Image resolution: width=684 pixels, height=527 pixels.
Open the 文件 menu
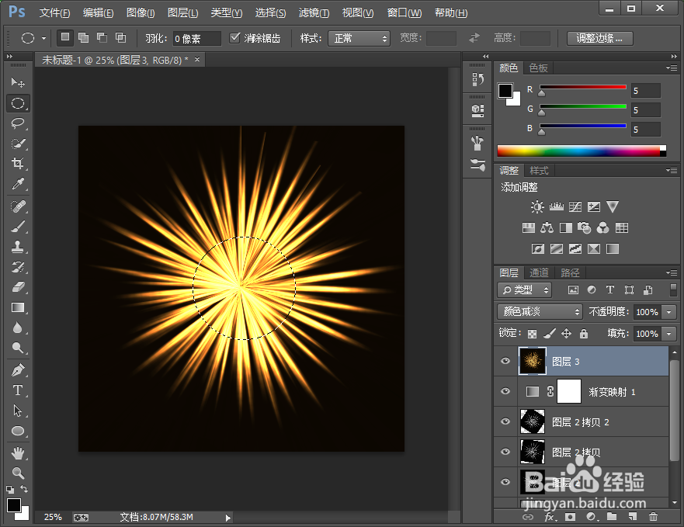54,13
